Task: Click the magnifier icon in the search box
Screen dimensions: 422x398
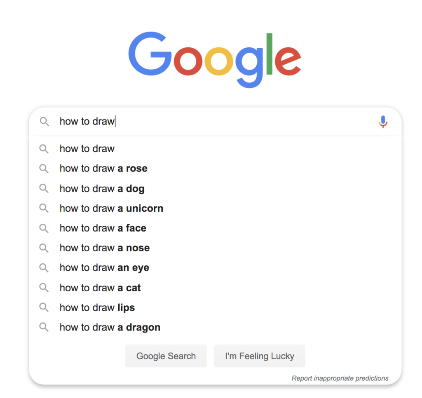Action: pos(44,122)
